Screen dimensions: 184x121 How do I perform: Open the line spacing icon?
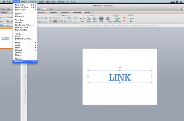point(70,18)
